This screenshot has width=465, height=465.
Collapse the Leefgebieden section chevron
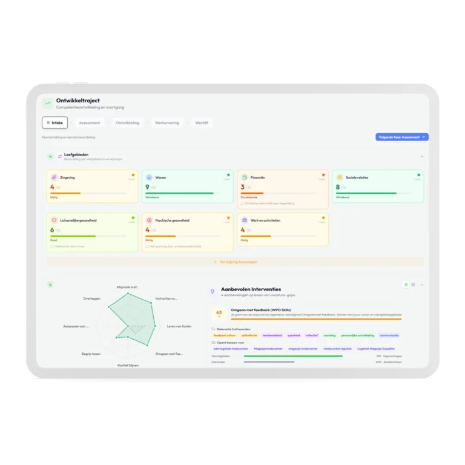point(422,156)
